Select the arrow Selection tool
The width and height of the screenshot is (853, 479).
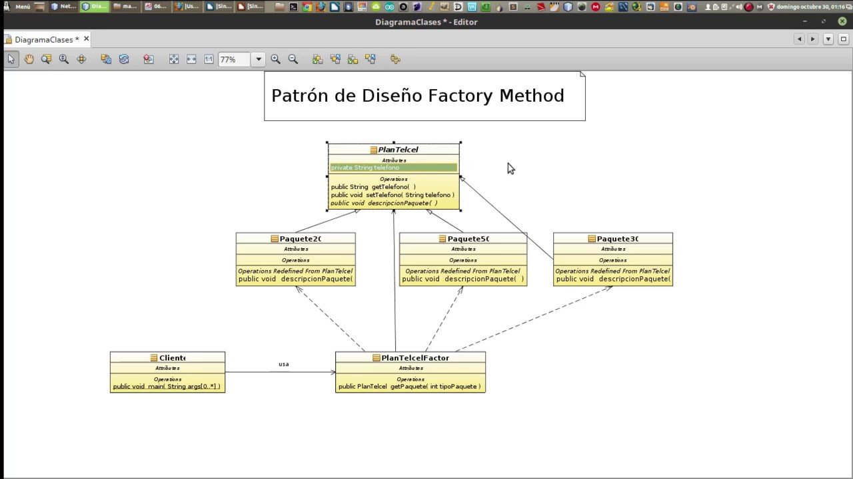click(11, 59)
